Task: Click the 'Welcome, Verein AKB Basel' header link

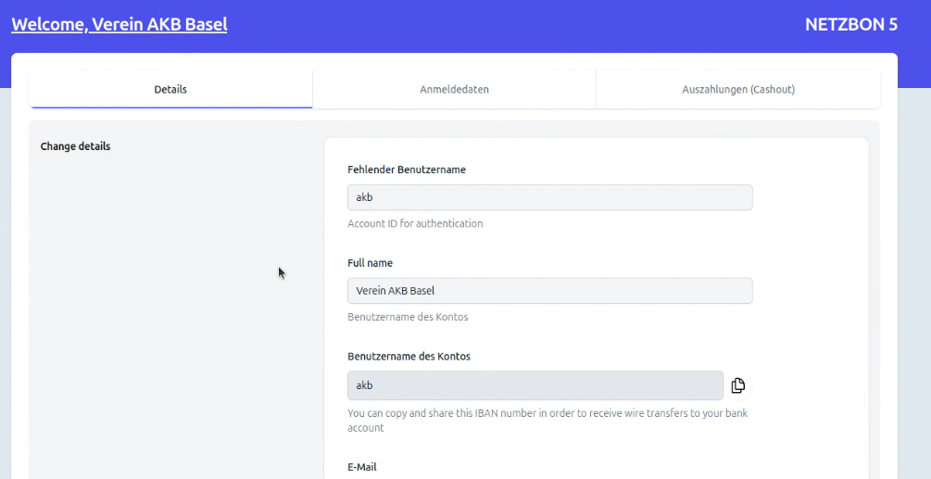Action: pos(120,25)
